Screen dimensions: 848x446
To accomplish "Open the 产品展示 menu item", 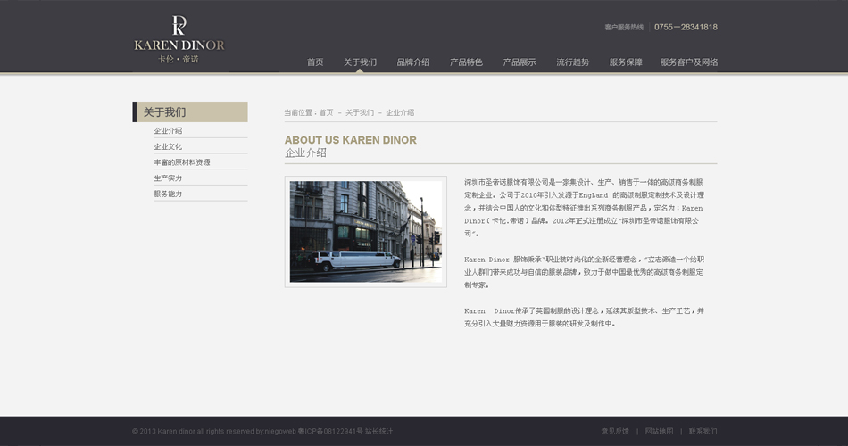I will click(x=520, y=62).
